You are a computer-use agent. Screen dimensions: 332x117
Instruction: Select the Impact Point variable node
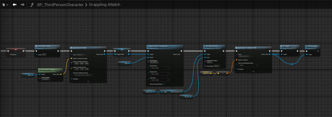pyautogui.click(x=207, y=73)
